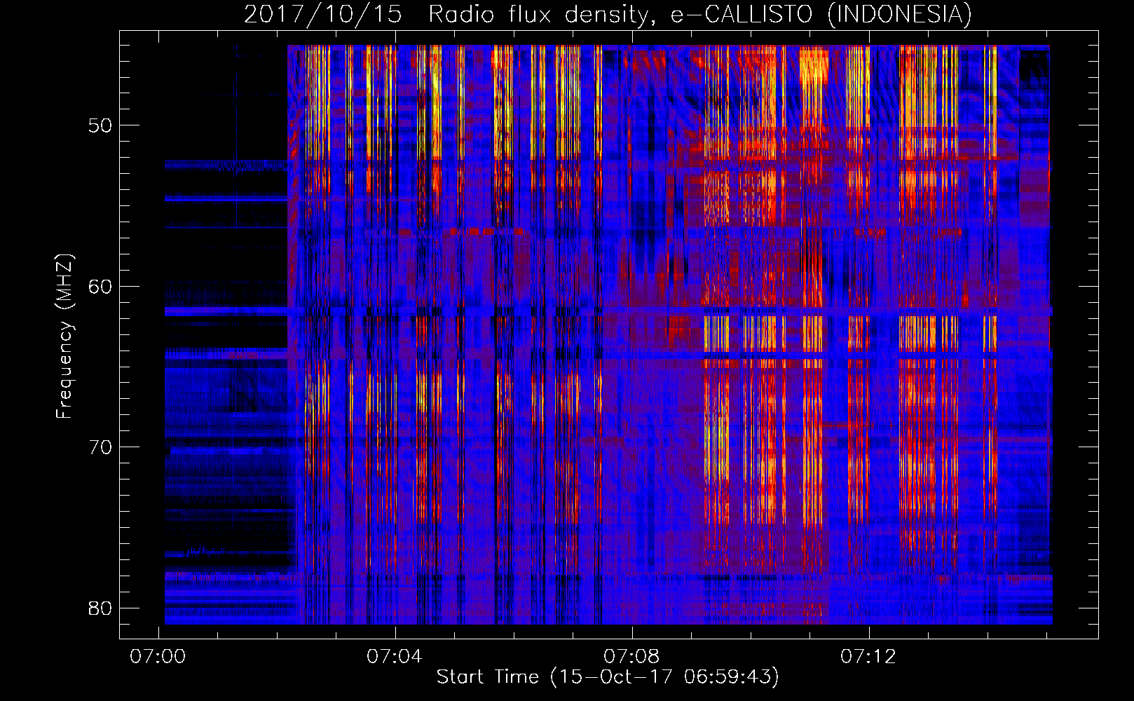
Task: Click the 80 frequency tick label
Action: coord(100,608)
